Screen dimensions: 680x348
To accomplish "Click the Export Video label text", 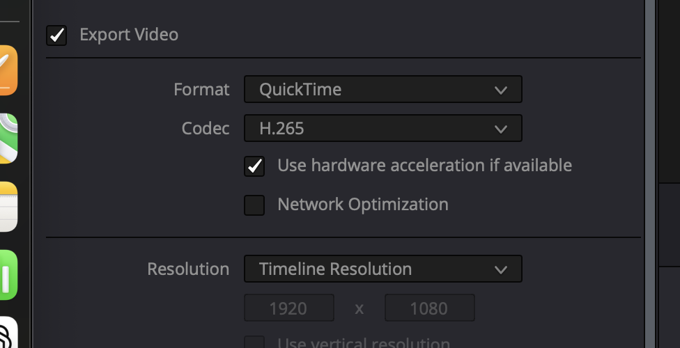I will [x=129, y=35].
